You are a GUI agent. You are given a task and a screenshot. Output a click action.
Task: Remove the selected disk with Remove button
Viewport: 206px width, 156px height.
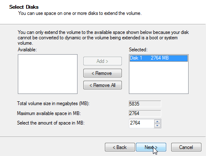[102, 73]
